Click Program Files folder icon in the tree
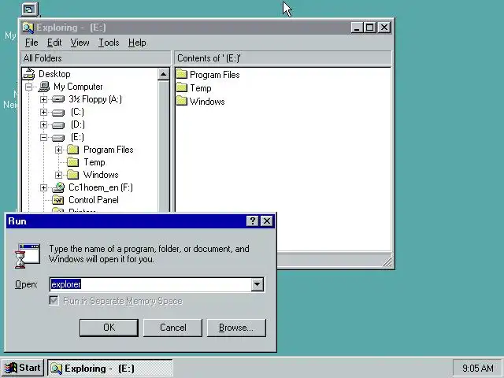Screen dimensions: 504x378 (x=73, y=150)
